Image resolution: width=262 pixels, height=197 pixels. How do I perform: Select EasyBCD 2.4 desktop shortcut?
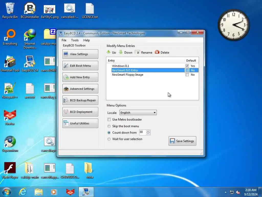[30, 64]
